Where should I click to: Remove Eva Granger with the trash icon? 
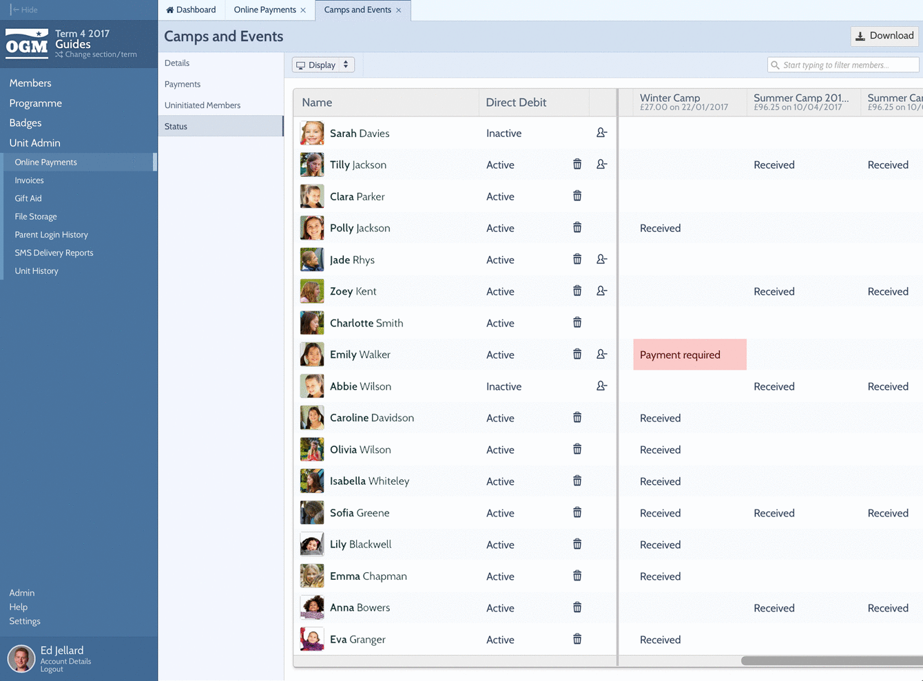pos(577,638)
